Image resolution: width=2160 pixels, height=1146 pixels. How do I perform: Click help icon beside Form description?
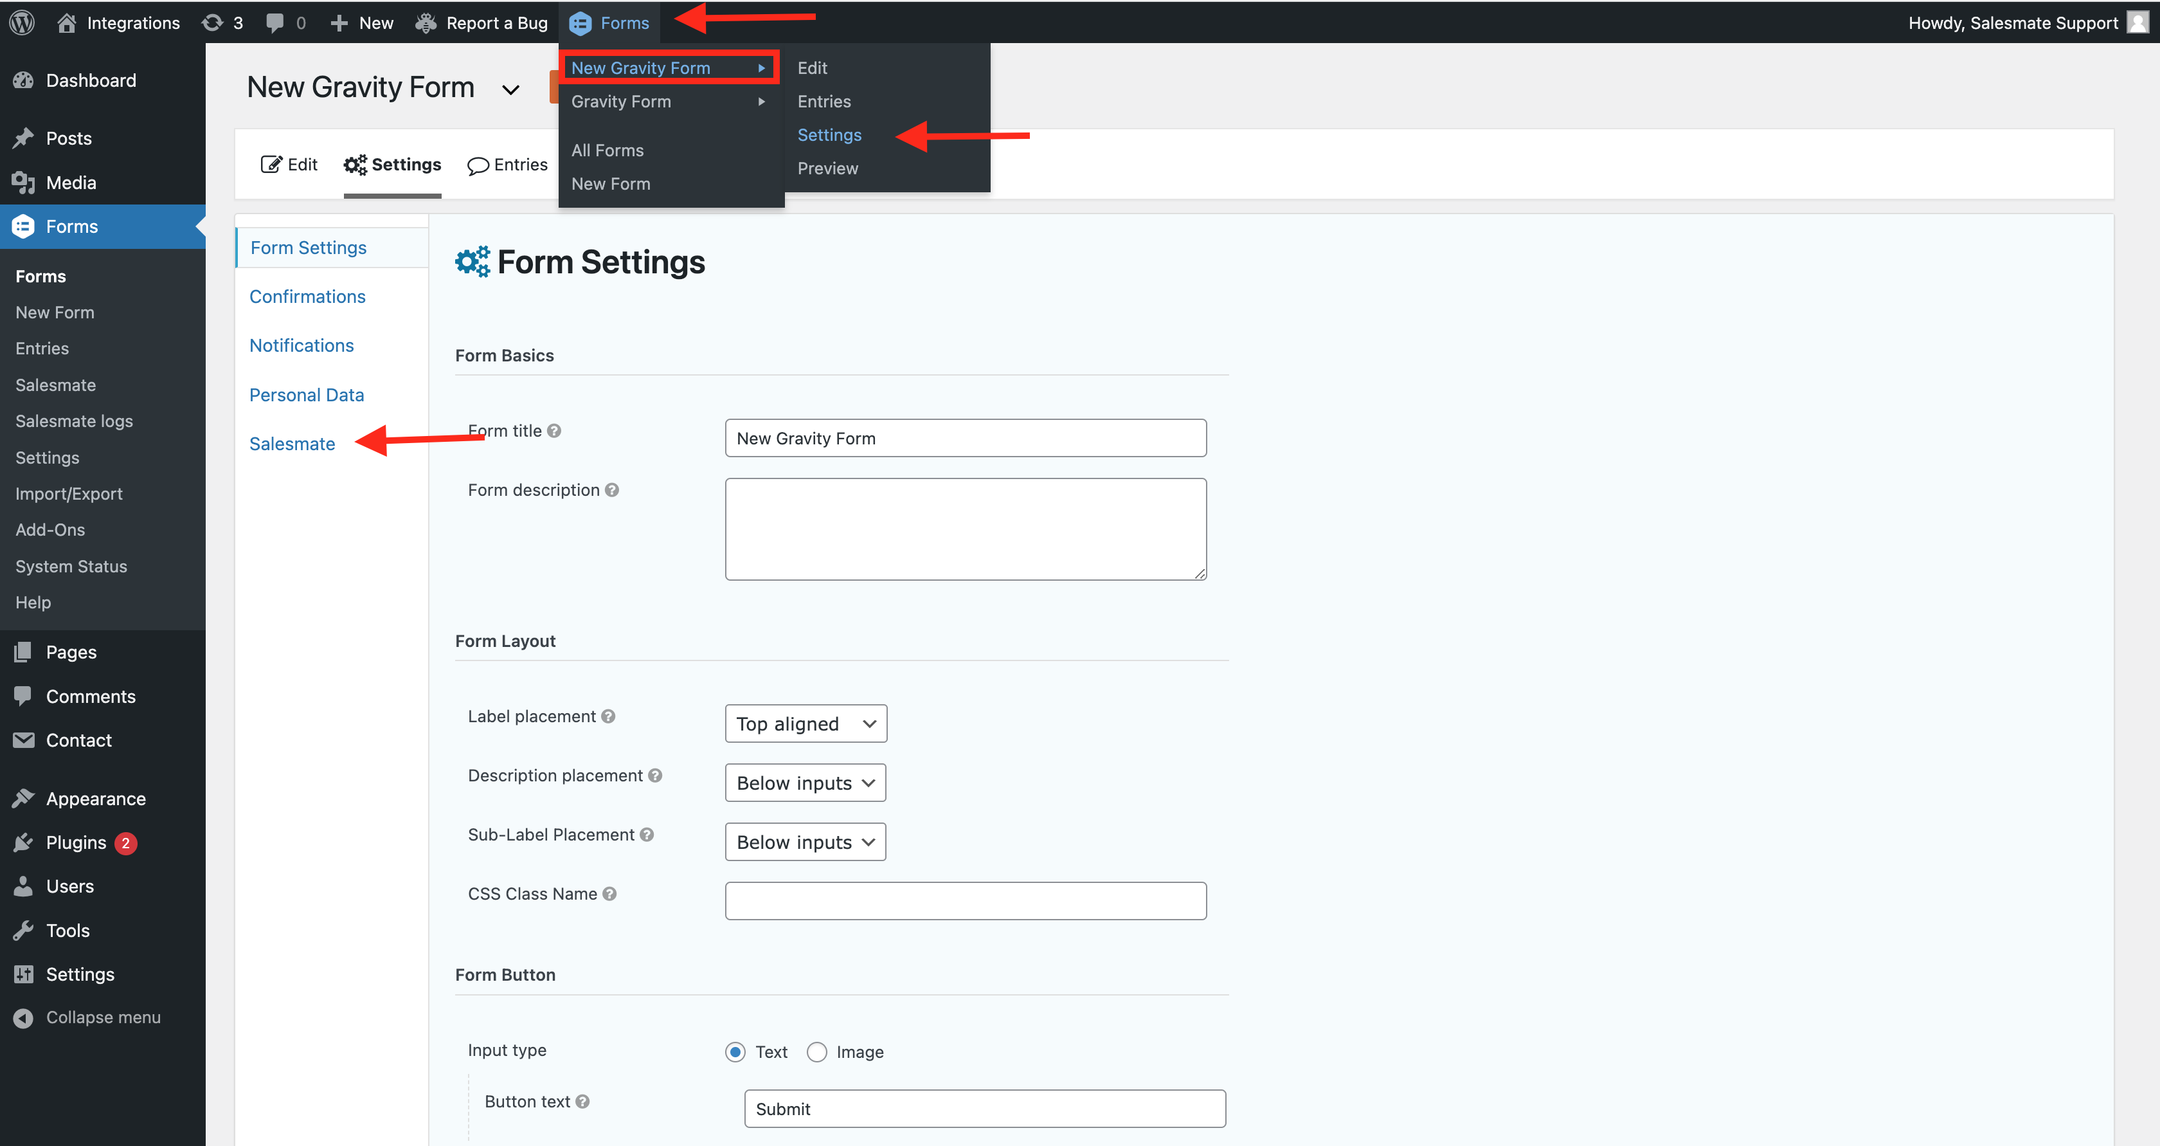(612, 490)
